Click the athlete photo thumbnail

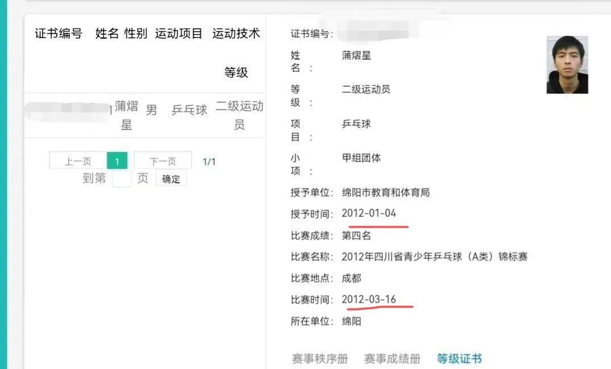click(x=567, y=65)
